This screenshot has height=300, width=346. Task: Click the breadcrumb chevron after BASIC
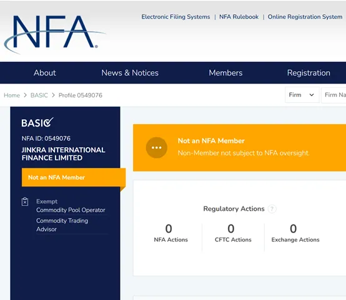53,95
